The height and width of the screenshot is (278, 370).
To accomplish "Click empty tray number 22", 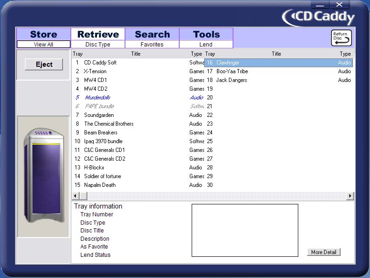I will pyautogui.click(x=210, y=115).
